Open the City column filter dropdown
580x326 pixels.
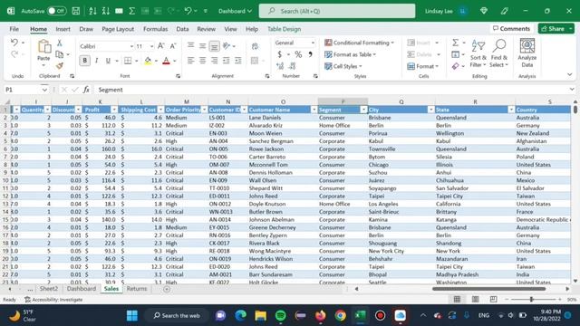click(430, 110)
